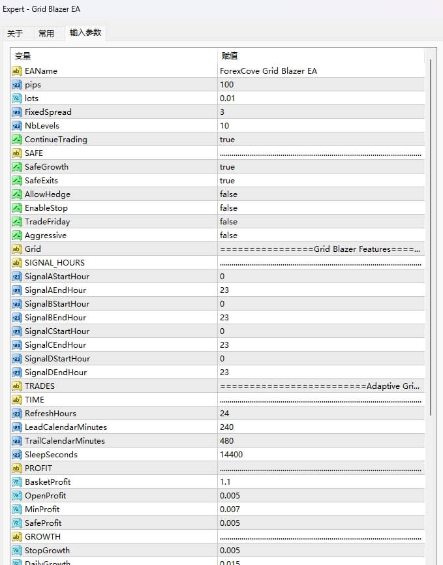Click the string icon next to SIGNAL_HOURS
The width and height of the screenshot is (443, 565).
(17, 263)
